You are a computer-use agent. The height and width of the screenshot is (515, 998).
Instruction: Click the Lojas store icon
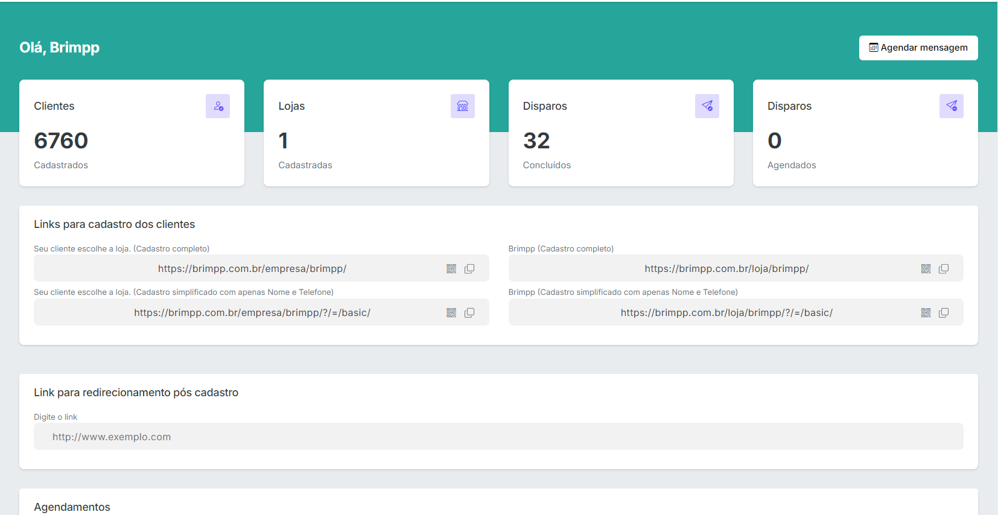point(462,106)
